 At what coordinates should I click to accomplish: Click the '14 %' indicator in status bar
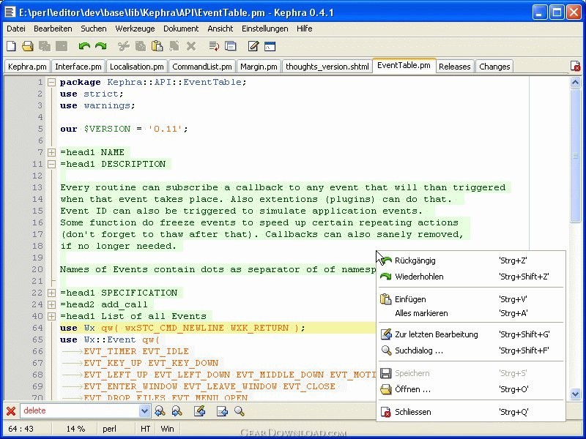click(76, 429)
